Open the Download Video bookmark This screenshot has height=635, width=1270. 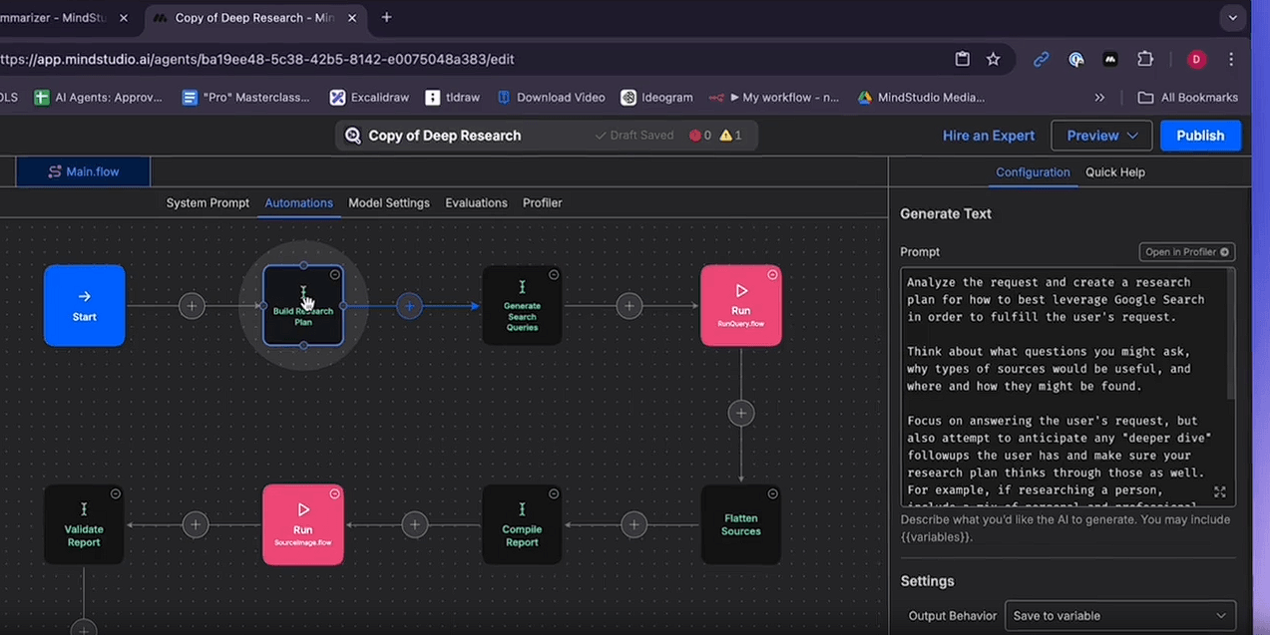coord(551,98)
